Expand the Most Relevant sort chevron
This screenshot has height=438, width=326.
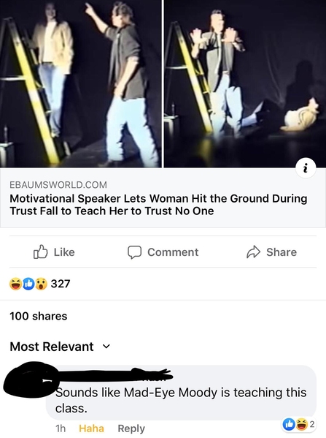tap(106, 347)
